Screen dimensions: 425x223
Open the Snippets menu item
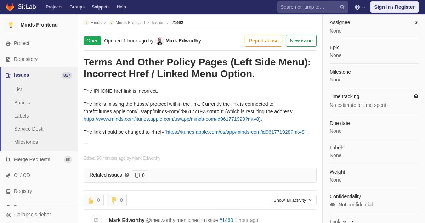tap(101, 7)
